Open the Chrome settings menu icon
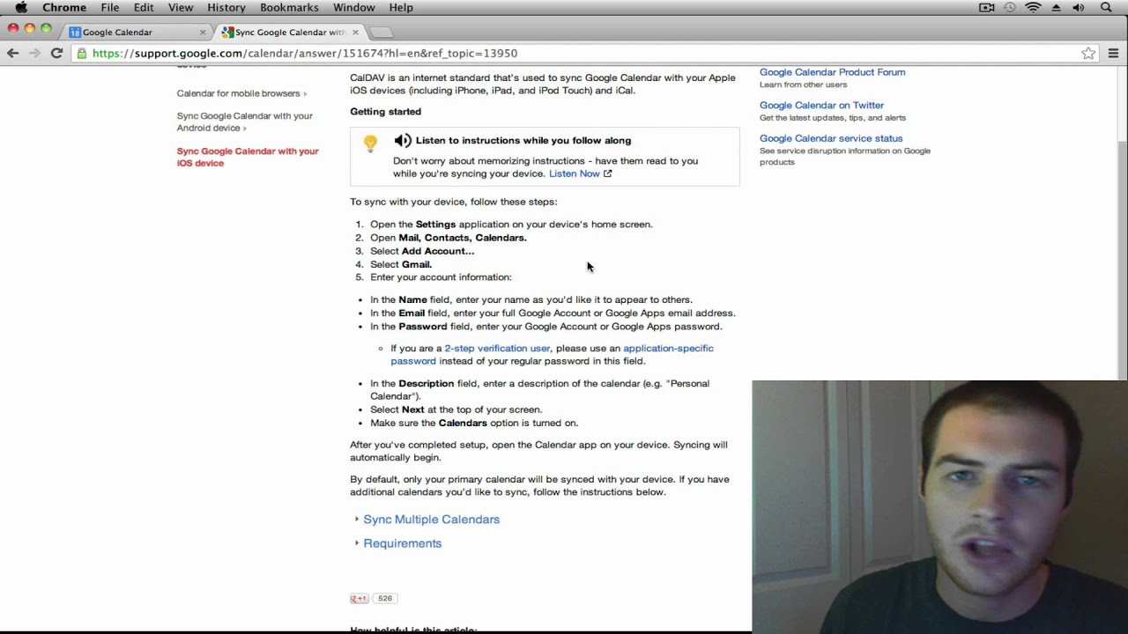 tap(1113, 53)
